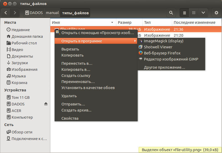
Task: Choose Свойства in the context menu
Action: click(70, 118)
